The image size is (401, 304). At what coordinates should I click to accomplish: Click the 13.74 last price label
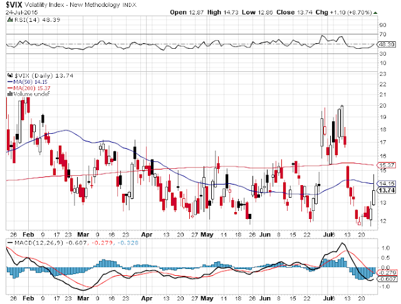point(387,190)
